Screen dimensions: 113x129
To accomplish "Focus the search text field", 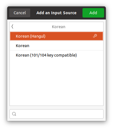I will [56, 114].
